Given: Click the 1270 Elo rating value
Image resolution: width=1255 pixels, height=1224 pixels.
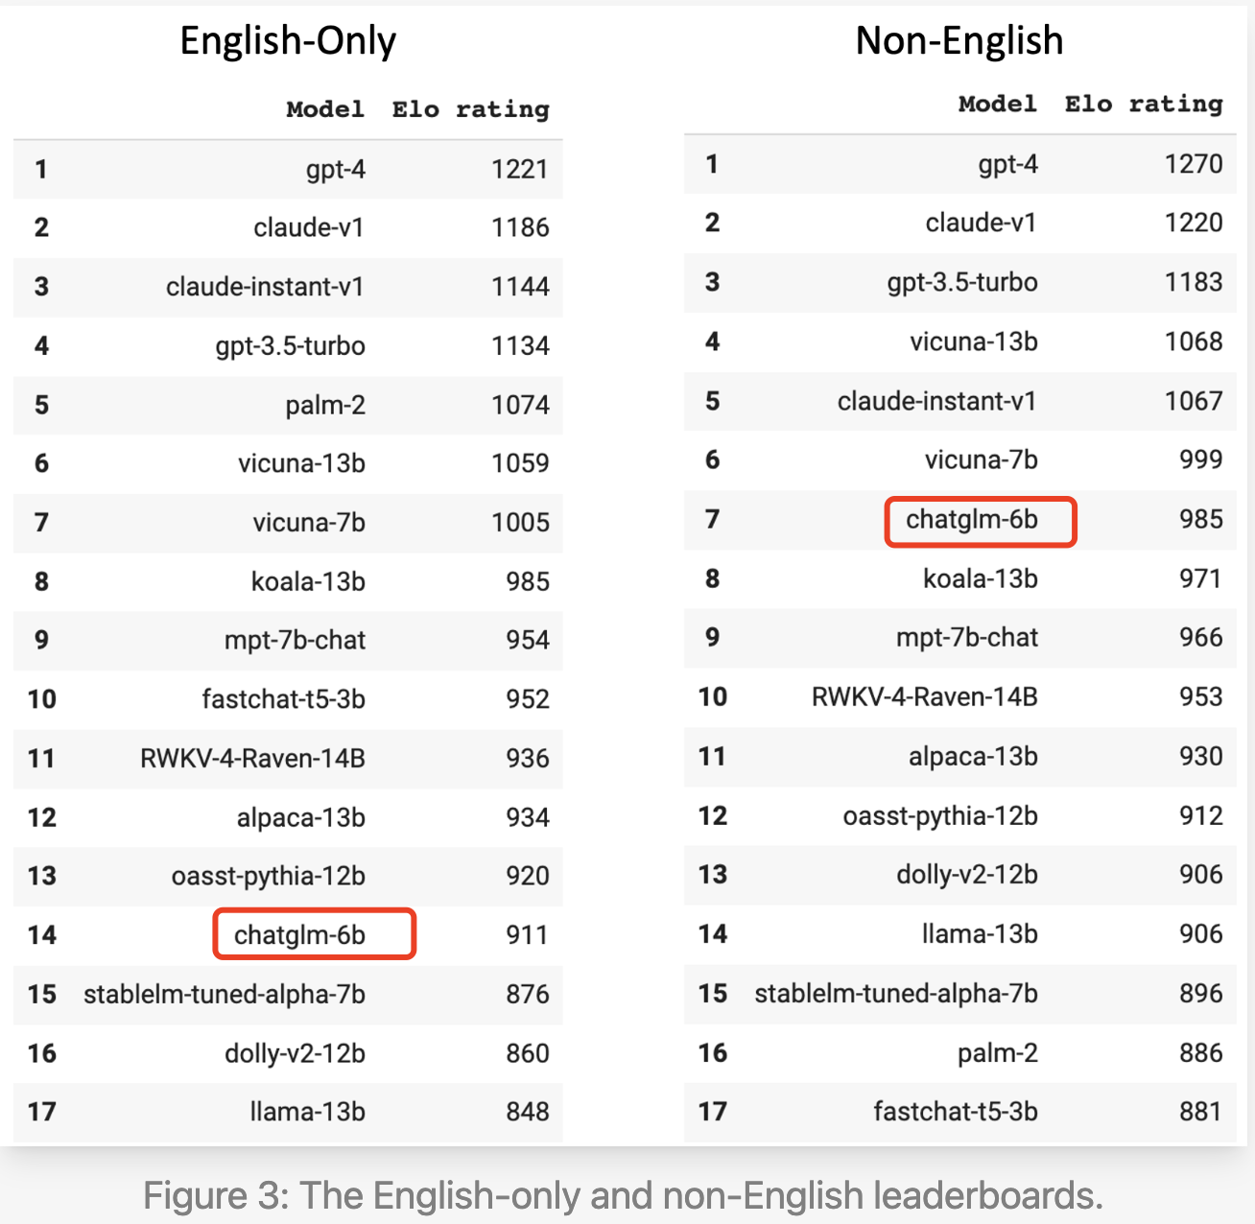Looking at the screenshot, I should (1194, 164).
